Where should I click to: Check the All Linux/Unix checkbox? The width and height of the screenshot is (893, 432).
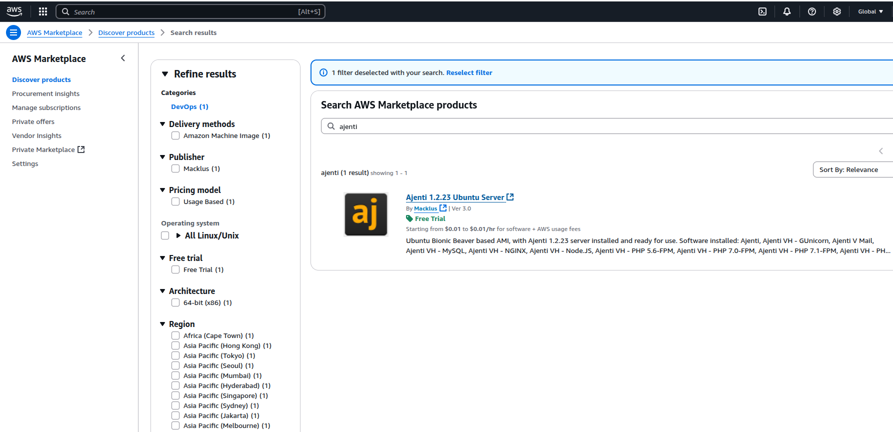tap(165, 235)
